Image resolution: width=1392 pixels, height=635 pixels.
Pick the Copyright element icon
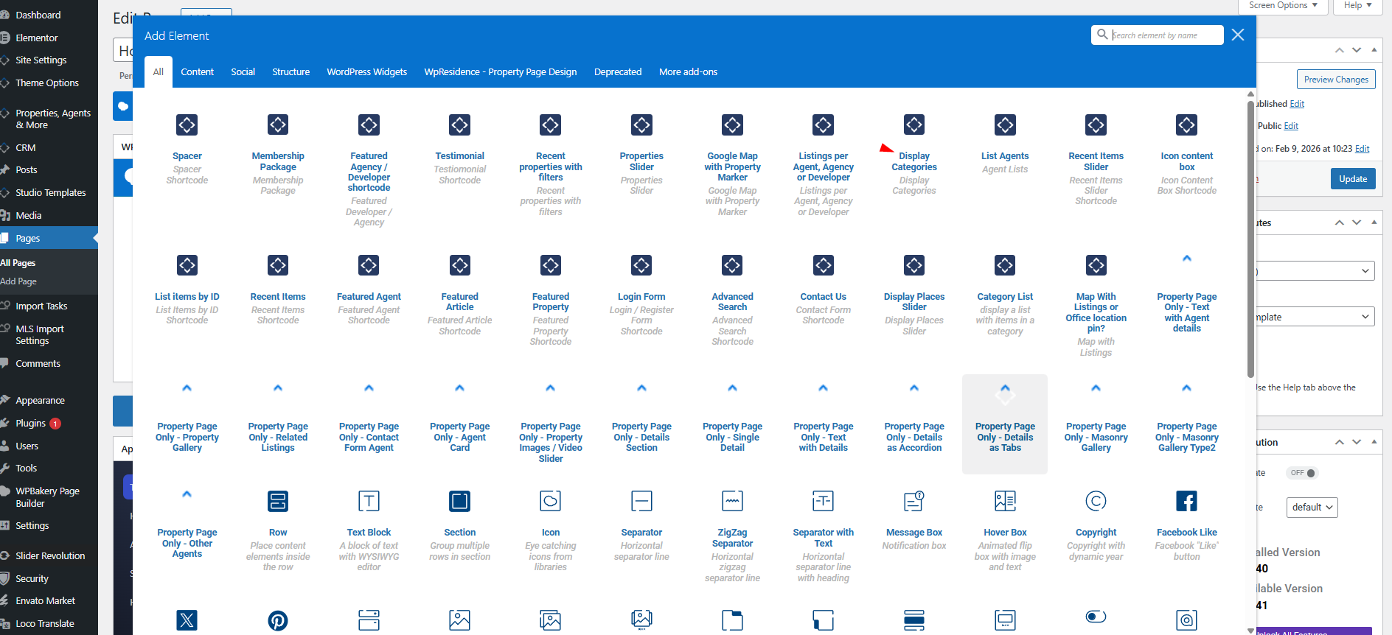tap(1096, 502)
